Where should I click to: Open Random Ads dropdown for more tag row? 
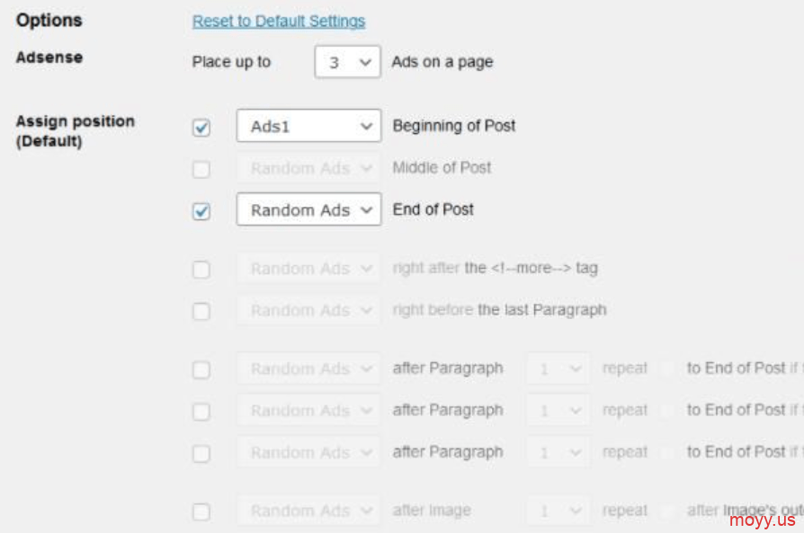coord(308,268)
